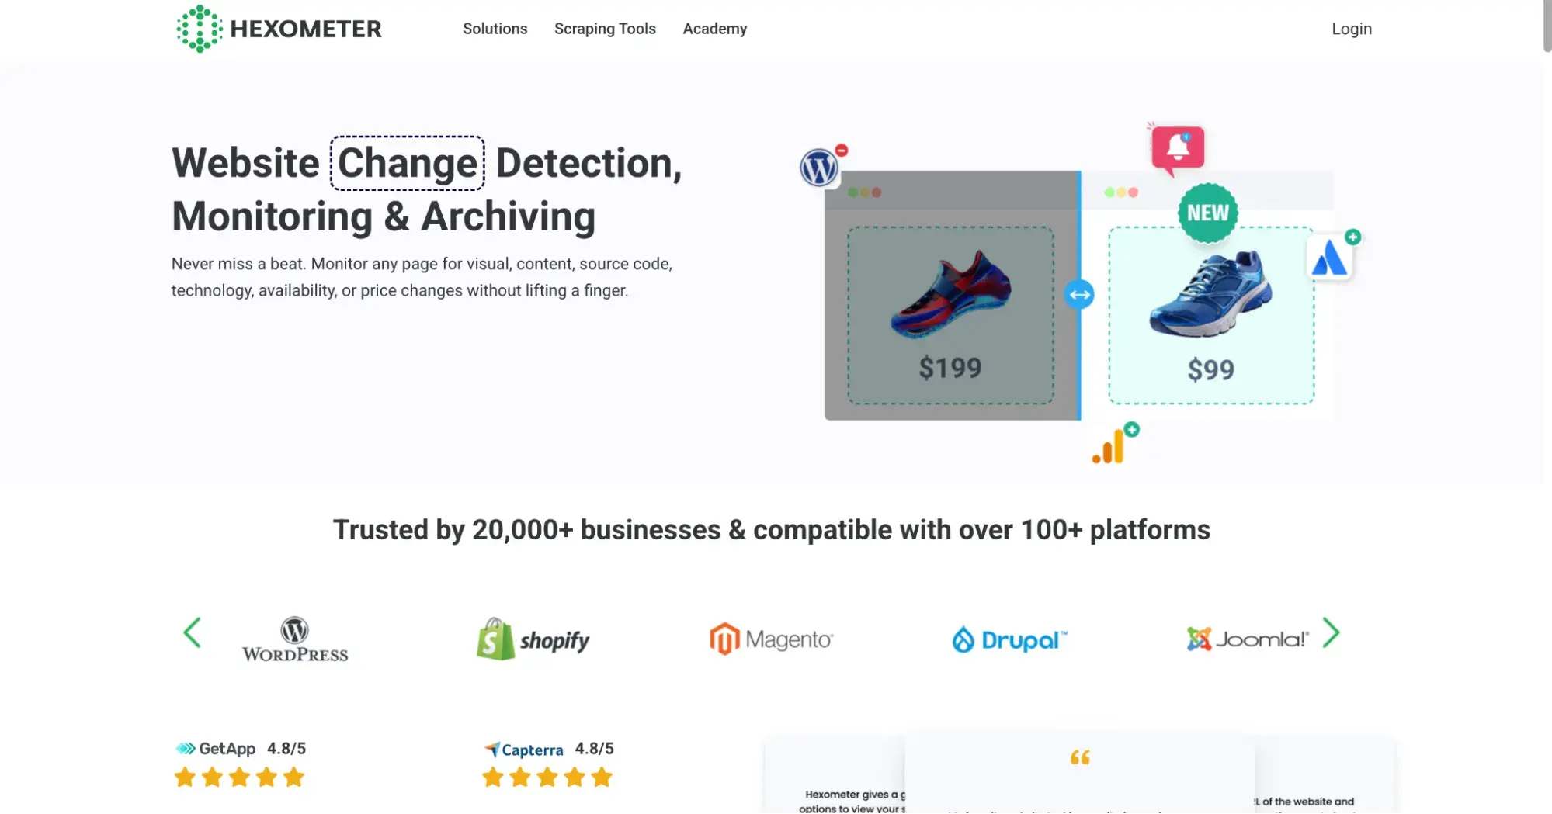Click the '$199' price text
Viewport: 1552px width, 814px height.
pos(950,368)
